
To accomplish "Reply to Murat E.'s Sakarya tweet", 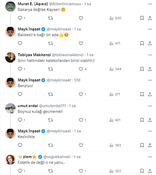I will pyautogui.click(x=20, y=18).
